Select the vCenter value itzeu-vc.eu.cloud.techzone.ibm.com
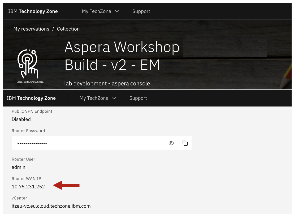Image resolution: width=294 pixels, height=214 pixels. click(x=51, y=206)
